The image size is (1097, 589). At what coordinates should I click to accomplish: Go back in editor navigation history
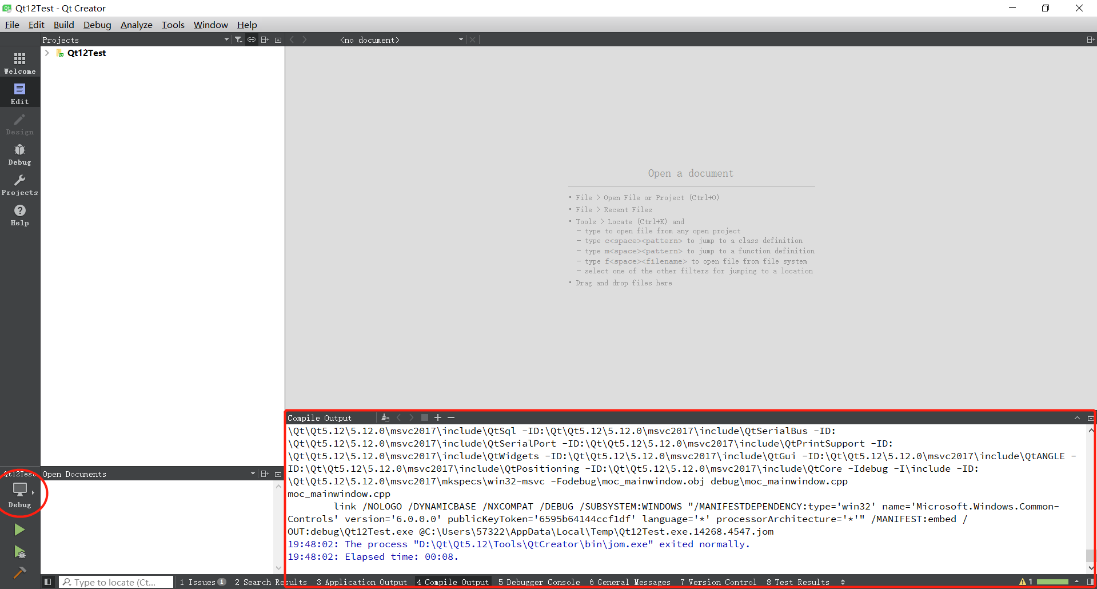pos(292,39)
